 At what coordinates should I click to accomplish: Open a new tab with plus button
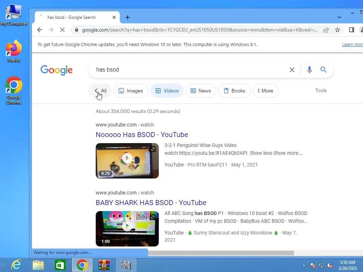[x=128, y=17]
